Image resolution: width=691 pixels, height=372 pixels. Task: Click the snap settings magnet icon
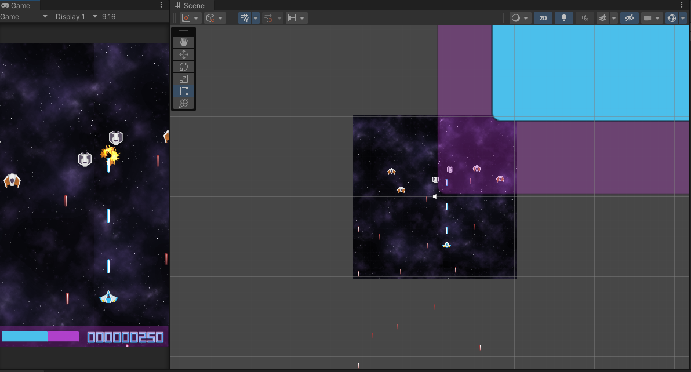tap(268, 17)
